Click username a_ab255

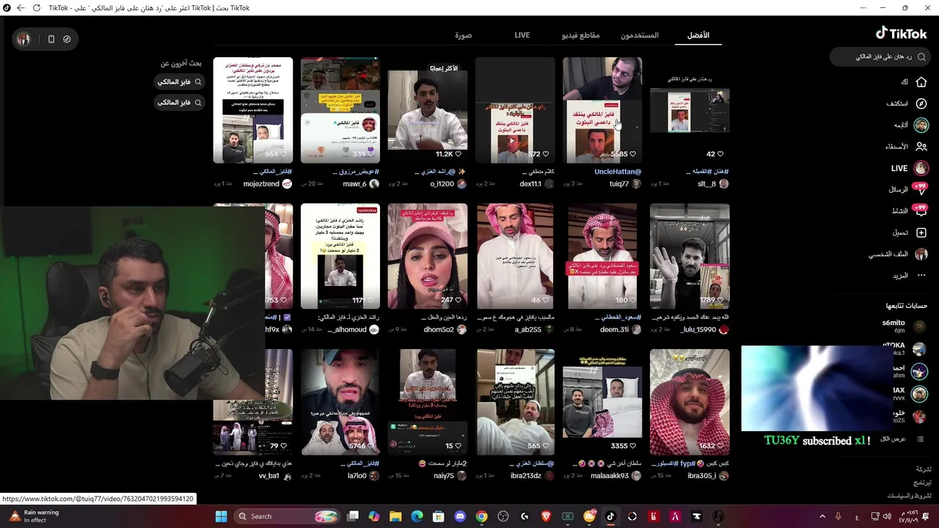pyautogui.click(x=527, y=330)
